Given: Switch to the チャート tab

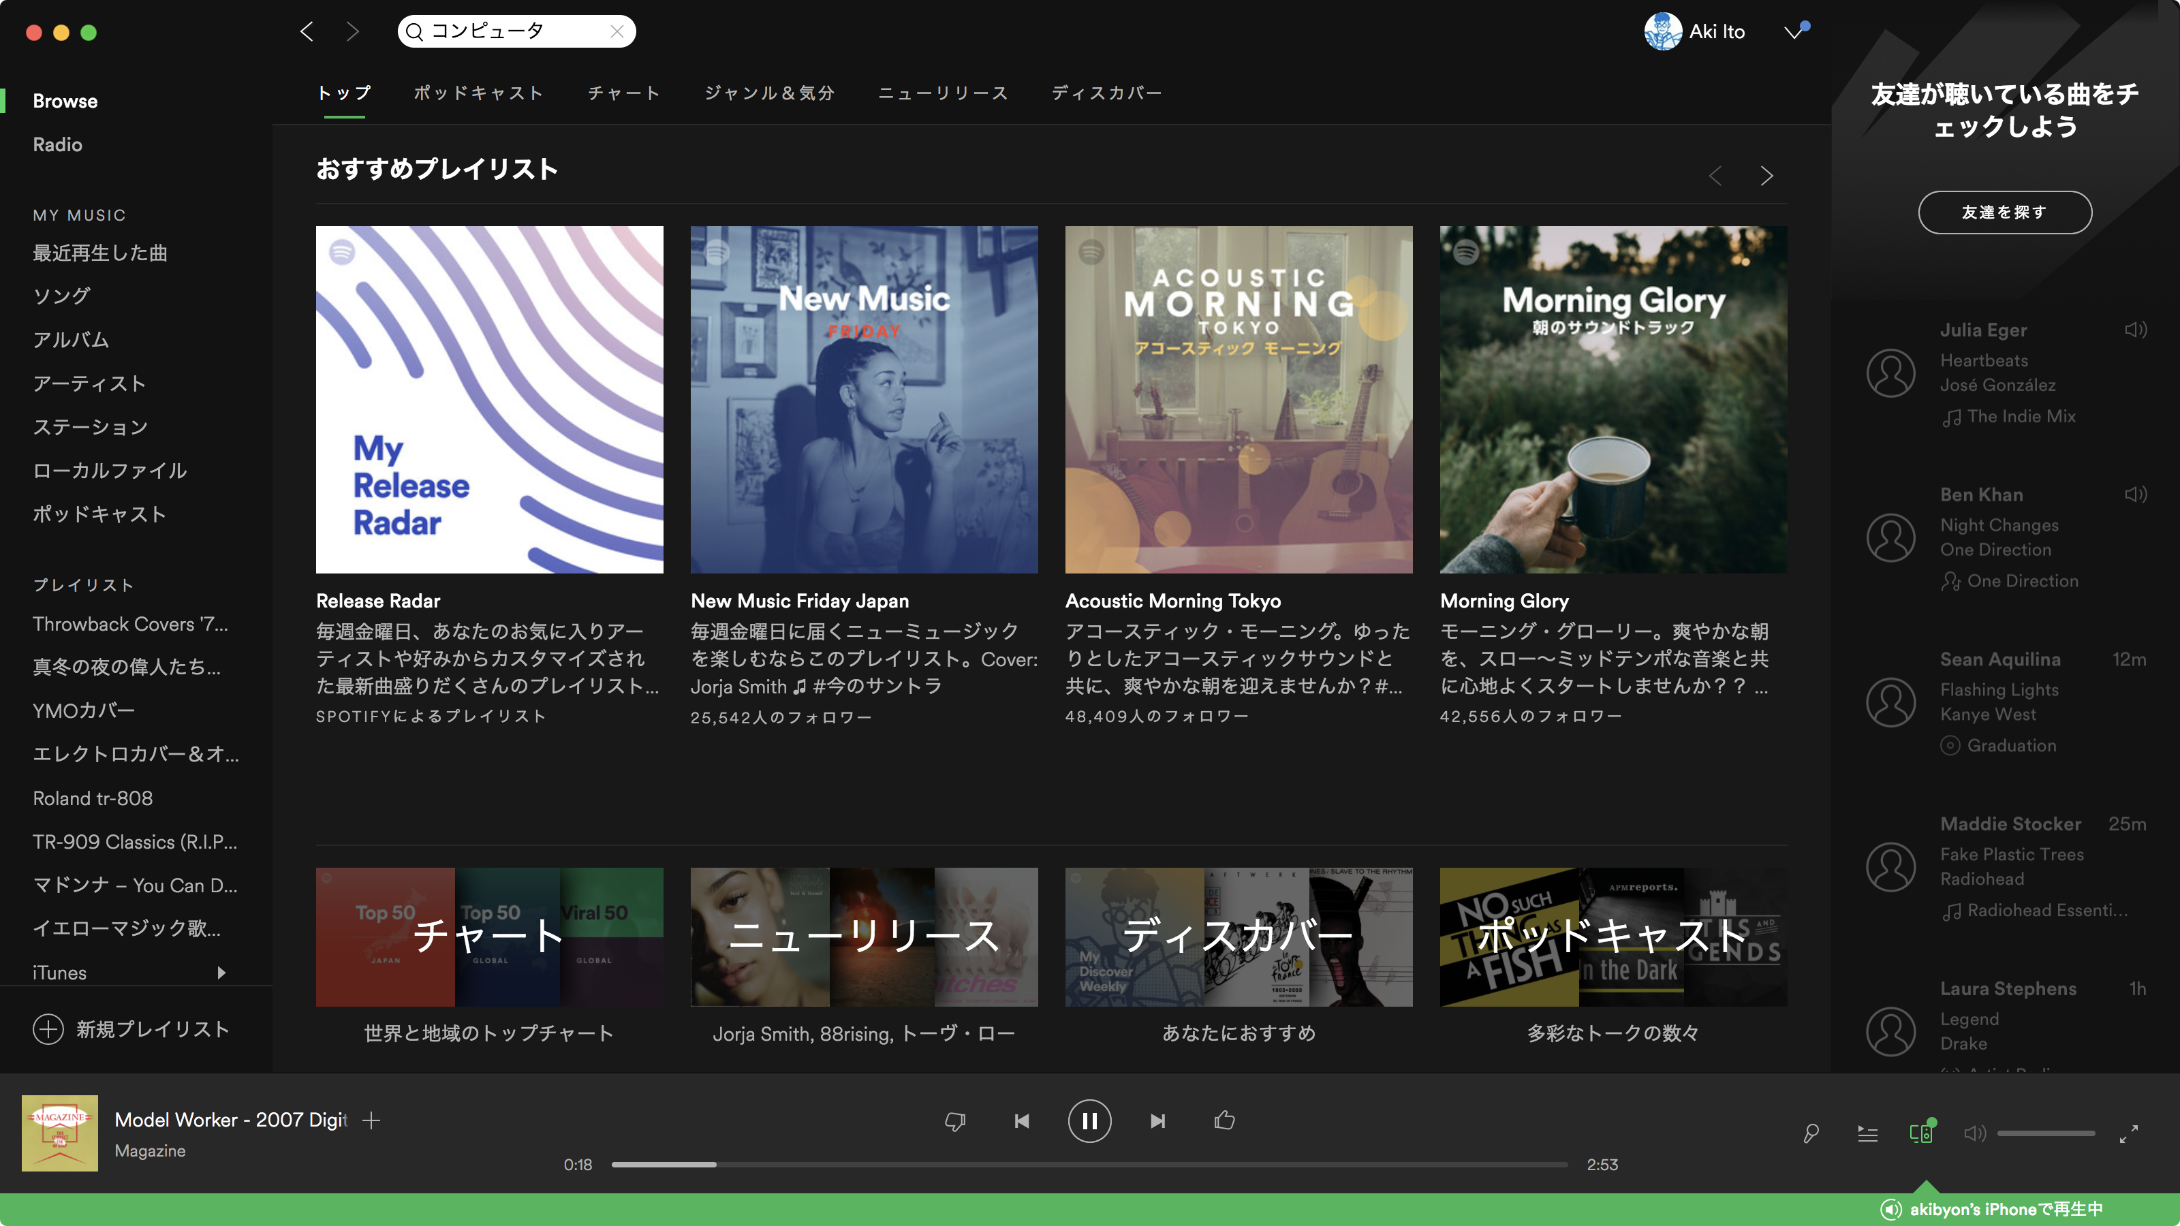Looking at the screenshot, I should point(625,93).
